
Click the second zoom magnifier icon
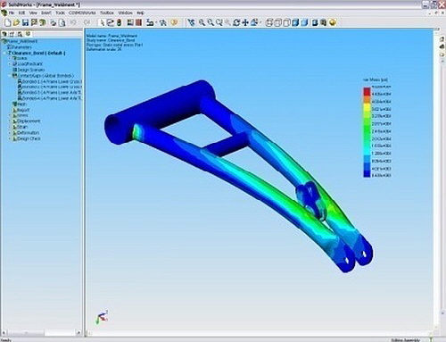point(211,22)
